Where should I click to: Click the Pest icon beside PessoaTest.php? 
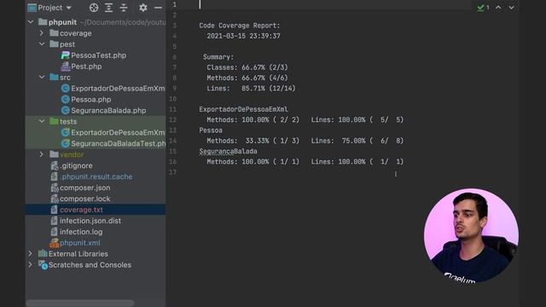[x=65, y=55]
